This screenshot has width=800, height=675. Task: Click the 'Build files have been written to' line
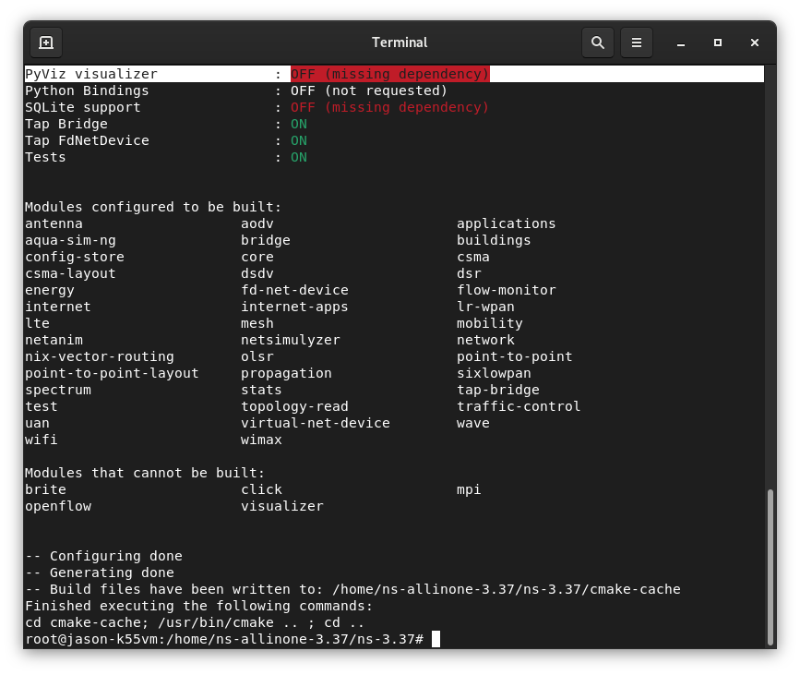[x=352, y=589]
